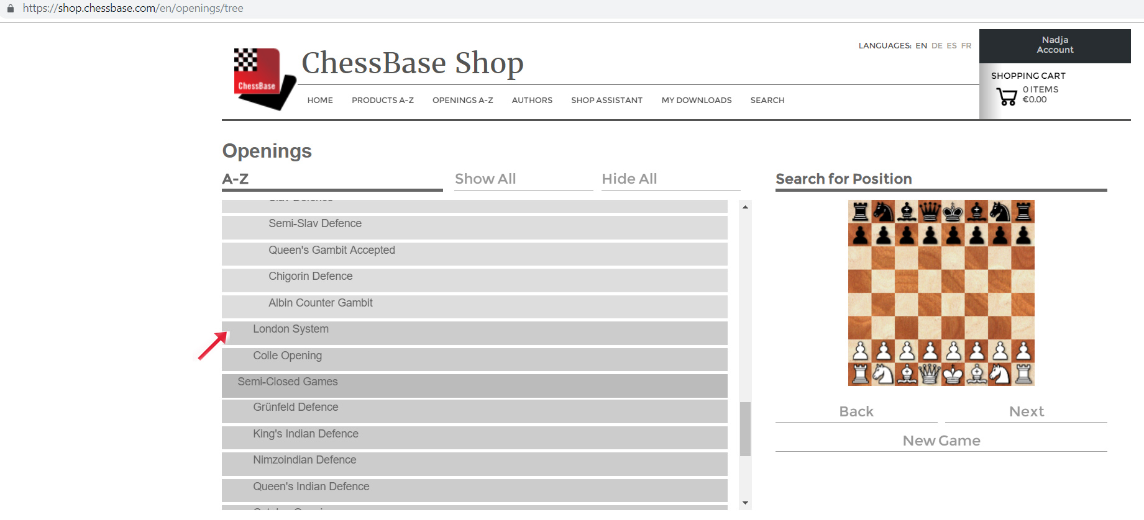Click the Back button under board
1144x520 pixels.
click(856, 412)
